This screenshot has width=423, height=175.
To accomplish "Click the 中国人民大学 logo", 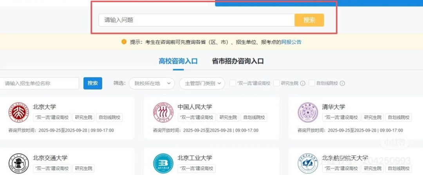I will (163, 112).
